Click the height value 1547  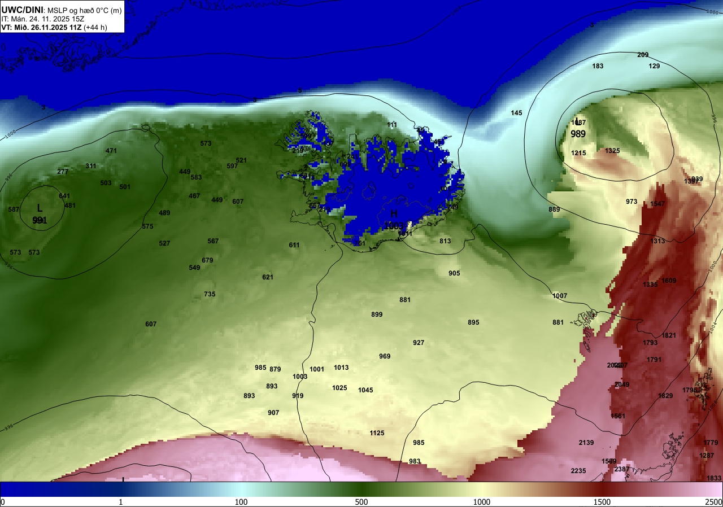point(657,204)
